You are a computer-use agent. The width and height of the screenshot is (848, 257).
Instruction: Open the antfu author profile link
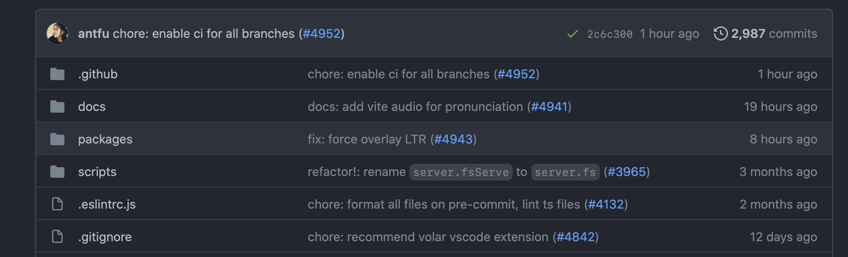(x=94, y=33)
